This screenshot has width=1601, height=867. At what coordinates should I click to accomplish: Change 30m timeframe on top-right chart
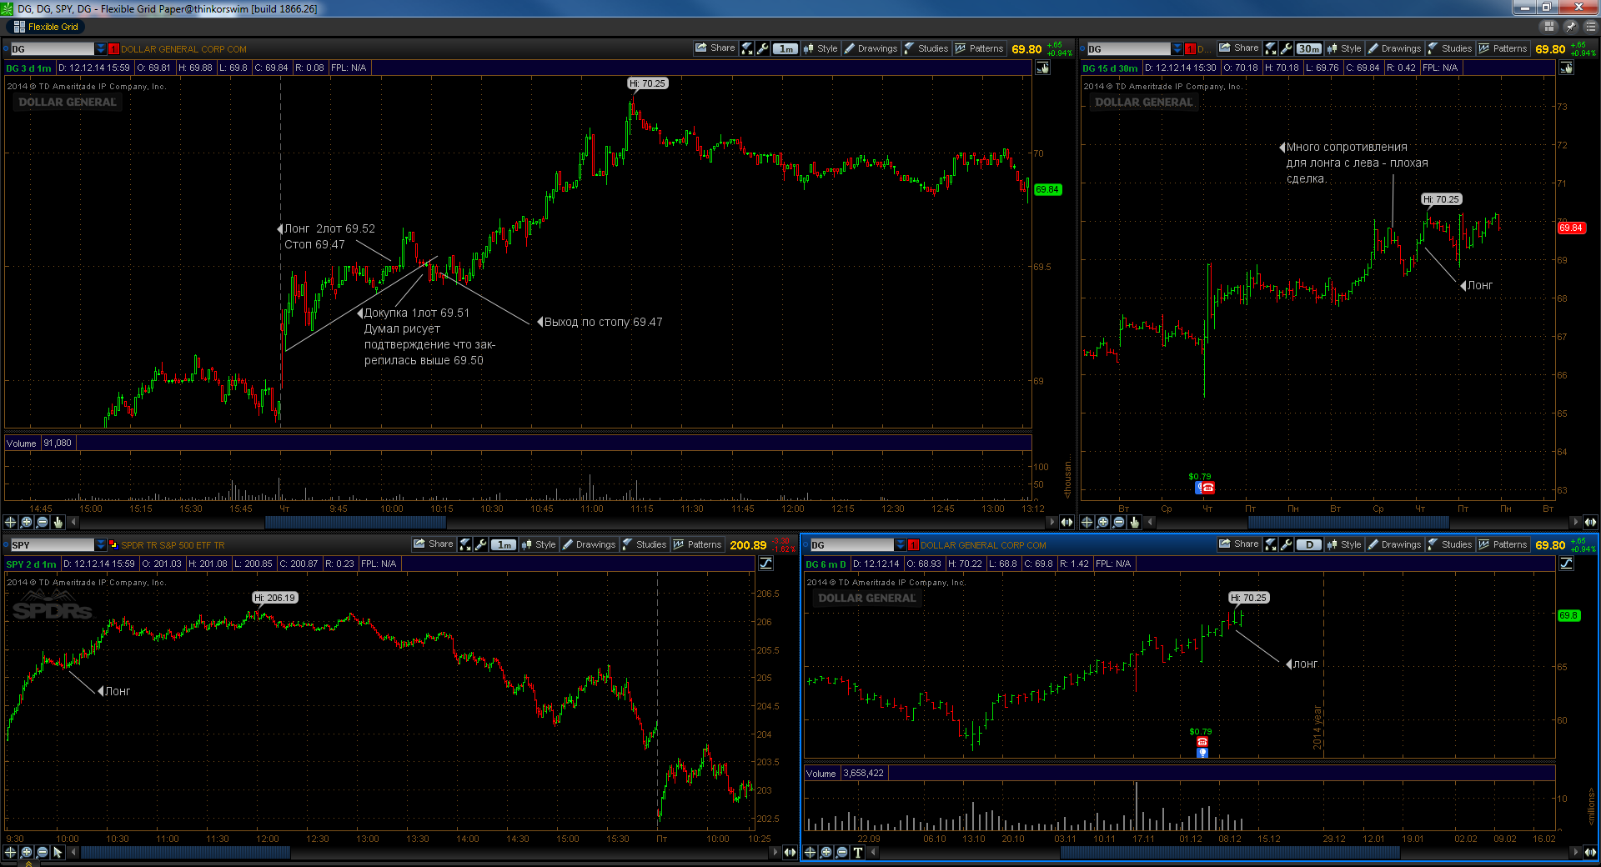(x=1309, y=49)
